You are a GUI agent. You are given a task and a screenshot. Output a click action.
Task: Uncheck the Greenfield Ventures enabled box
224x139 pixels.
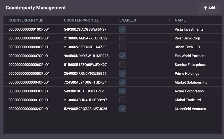tap(123, 109)
